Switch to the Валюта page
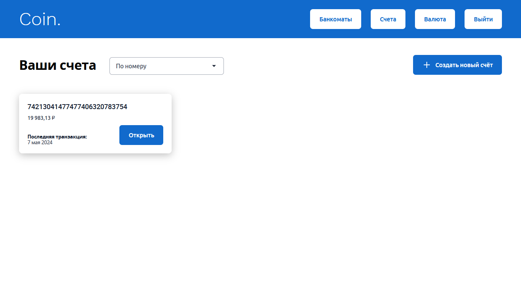Screen dimensions: 521x293 coord(435,19)
